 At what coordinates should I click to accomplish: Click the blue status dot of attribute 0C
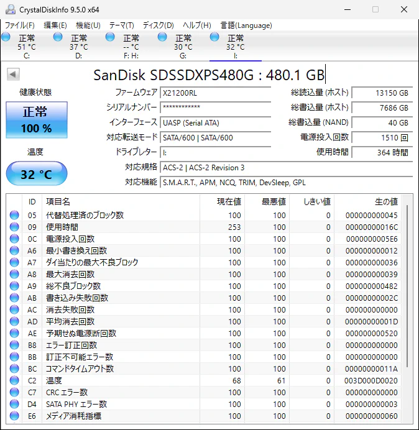(14, 239)
